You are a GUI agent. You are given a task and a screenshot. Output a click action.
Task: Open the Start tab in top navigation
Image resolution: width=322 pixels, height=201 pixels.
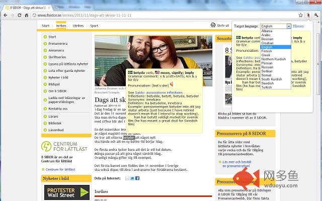tap(46, 26)
